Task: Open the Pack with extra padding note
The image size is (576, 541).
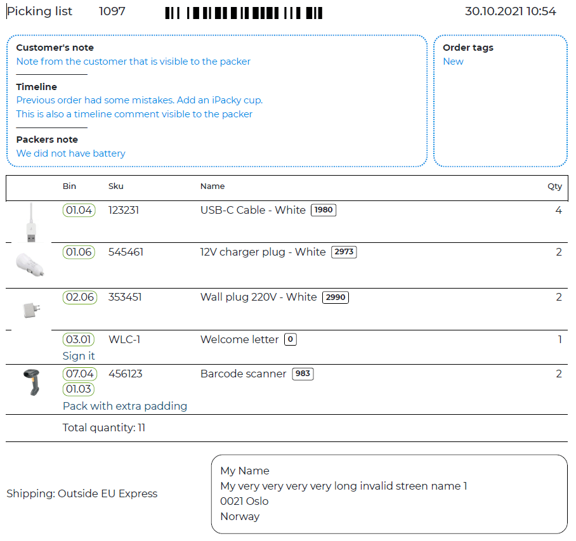Action: [x=125, y=405]
